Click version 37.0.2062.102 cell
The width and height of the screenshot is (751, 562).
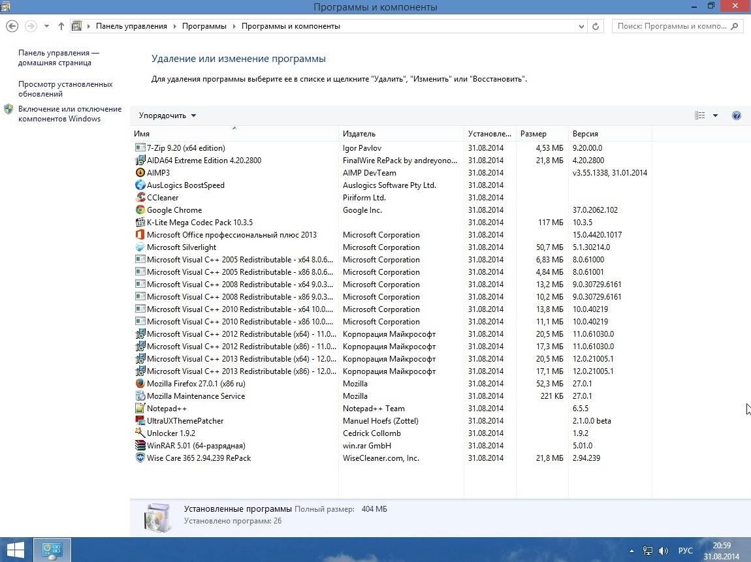click(595, 210)
